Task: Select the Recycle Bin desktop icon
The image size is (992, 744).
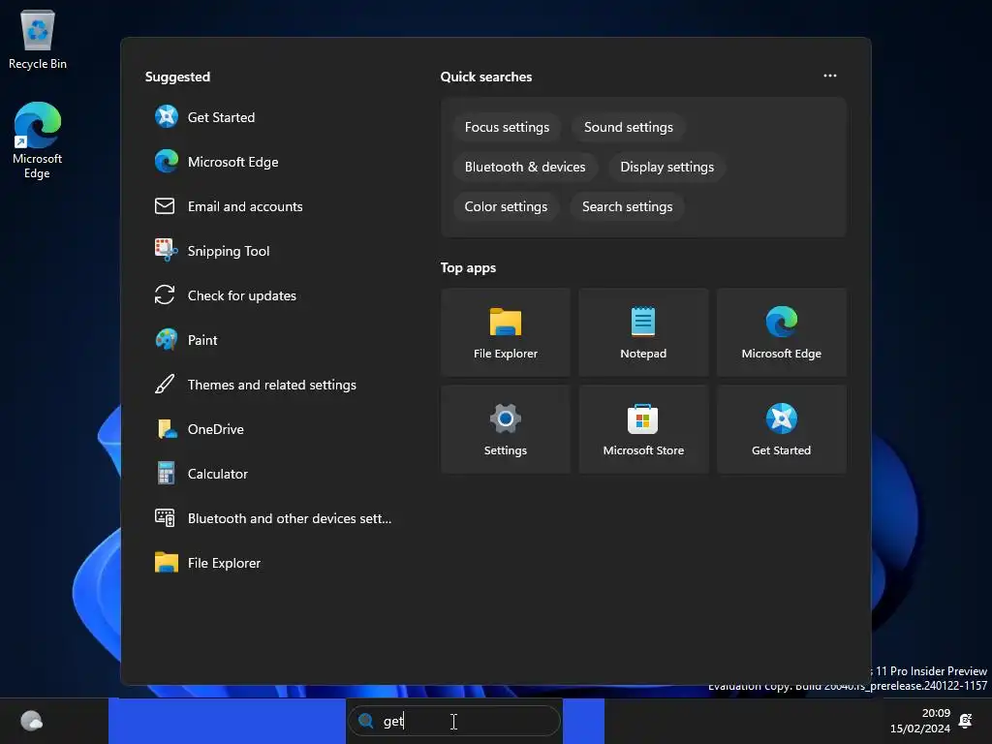Action: coord(38,39)
